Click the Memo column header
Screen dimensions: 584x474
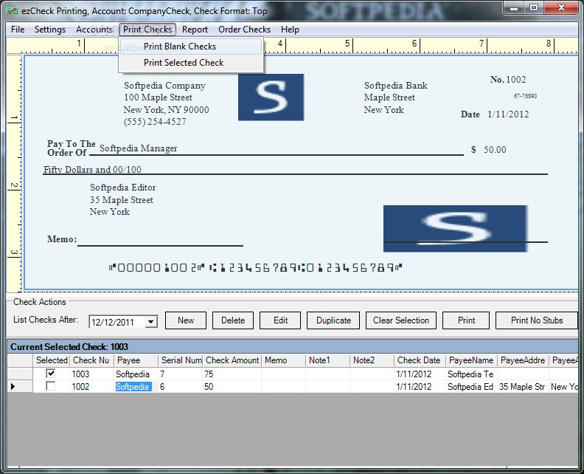click(x=283, y=360)
